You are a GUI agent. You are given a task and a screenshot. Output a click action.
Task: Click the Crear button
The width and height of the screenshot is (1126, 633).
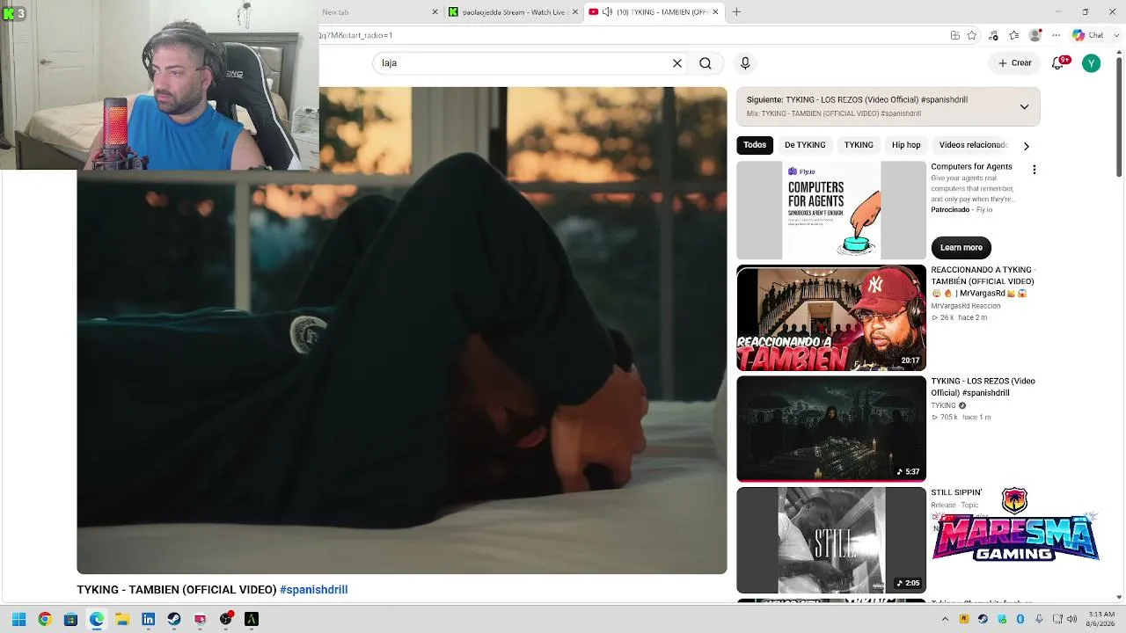(x=1014, y=63)
